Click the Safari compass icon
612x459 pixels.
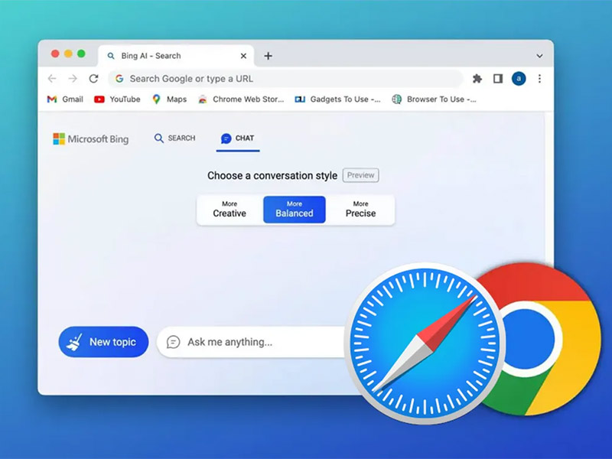tap(425, 343)
